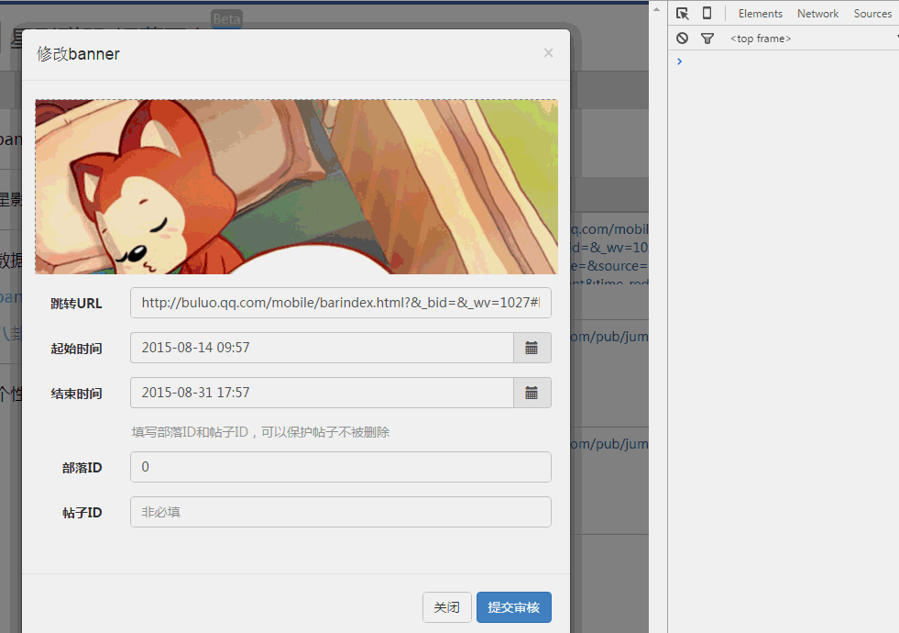Viewport: 899px width, 633px height.
Task: Focus the 结束时间 date text field
Action: 322,393
